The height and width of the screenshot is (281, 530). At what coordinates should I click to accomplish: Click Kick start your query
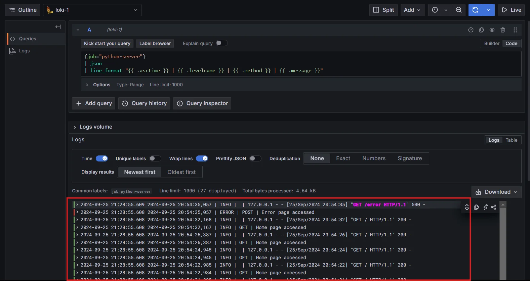107,43
